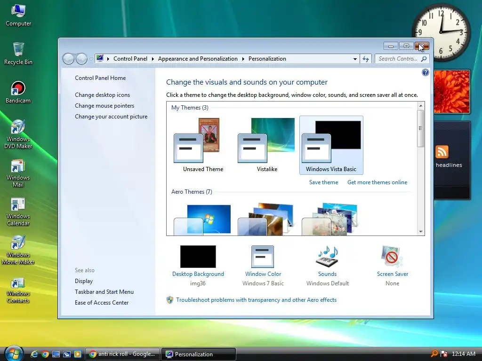Click the control panel icon in address bar
482x361 pixels.
[x=100, y=58]
